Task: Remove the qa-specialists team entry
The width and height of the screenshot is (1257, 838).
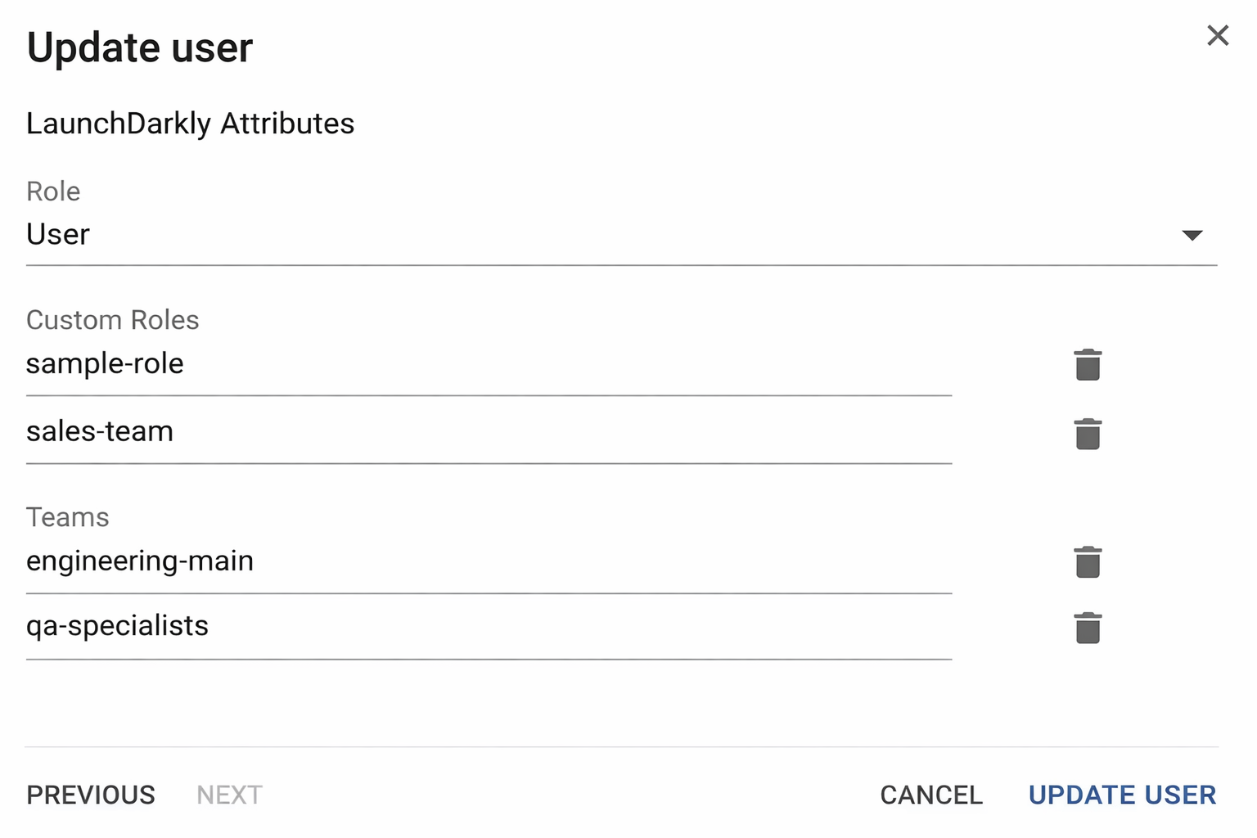Action: 1088,628
